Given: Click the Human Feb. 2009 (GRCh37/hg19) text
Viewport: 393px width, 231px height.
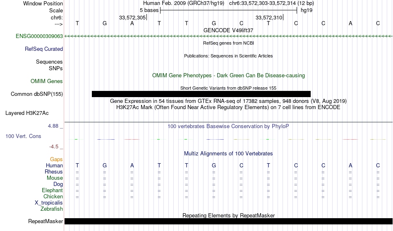Looking at the screenshot, I should click(183, 3).
